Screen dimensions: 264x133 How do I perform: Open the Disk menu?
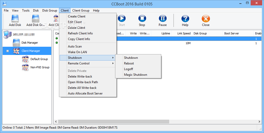[x=36, y=11]
